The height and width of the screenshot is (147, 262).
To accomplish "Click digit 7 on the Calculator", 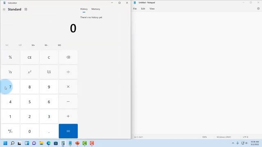I will coord(10,87).
